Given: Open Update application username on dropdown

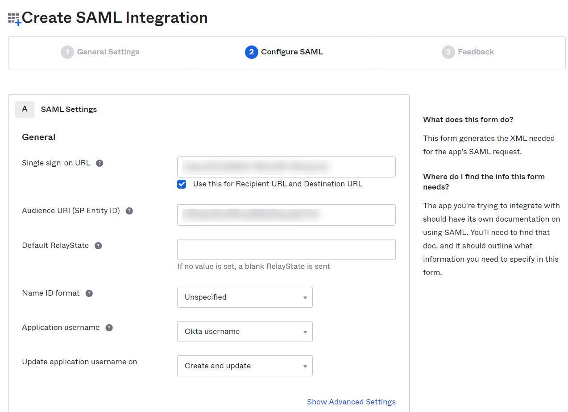Looking at the screenshot, I should 245,366.
